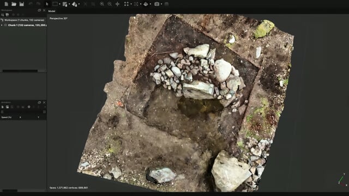Expand the Chunk 1 tree node
349x196 pixels.
(2, 25)
